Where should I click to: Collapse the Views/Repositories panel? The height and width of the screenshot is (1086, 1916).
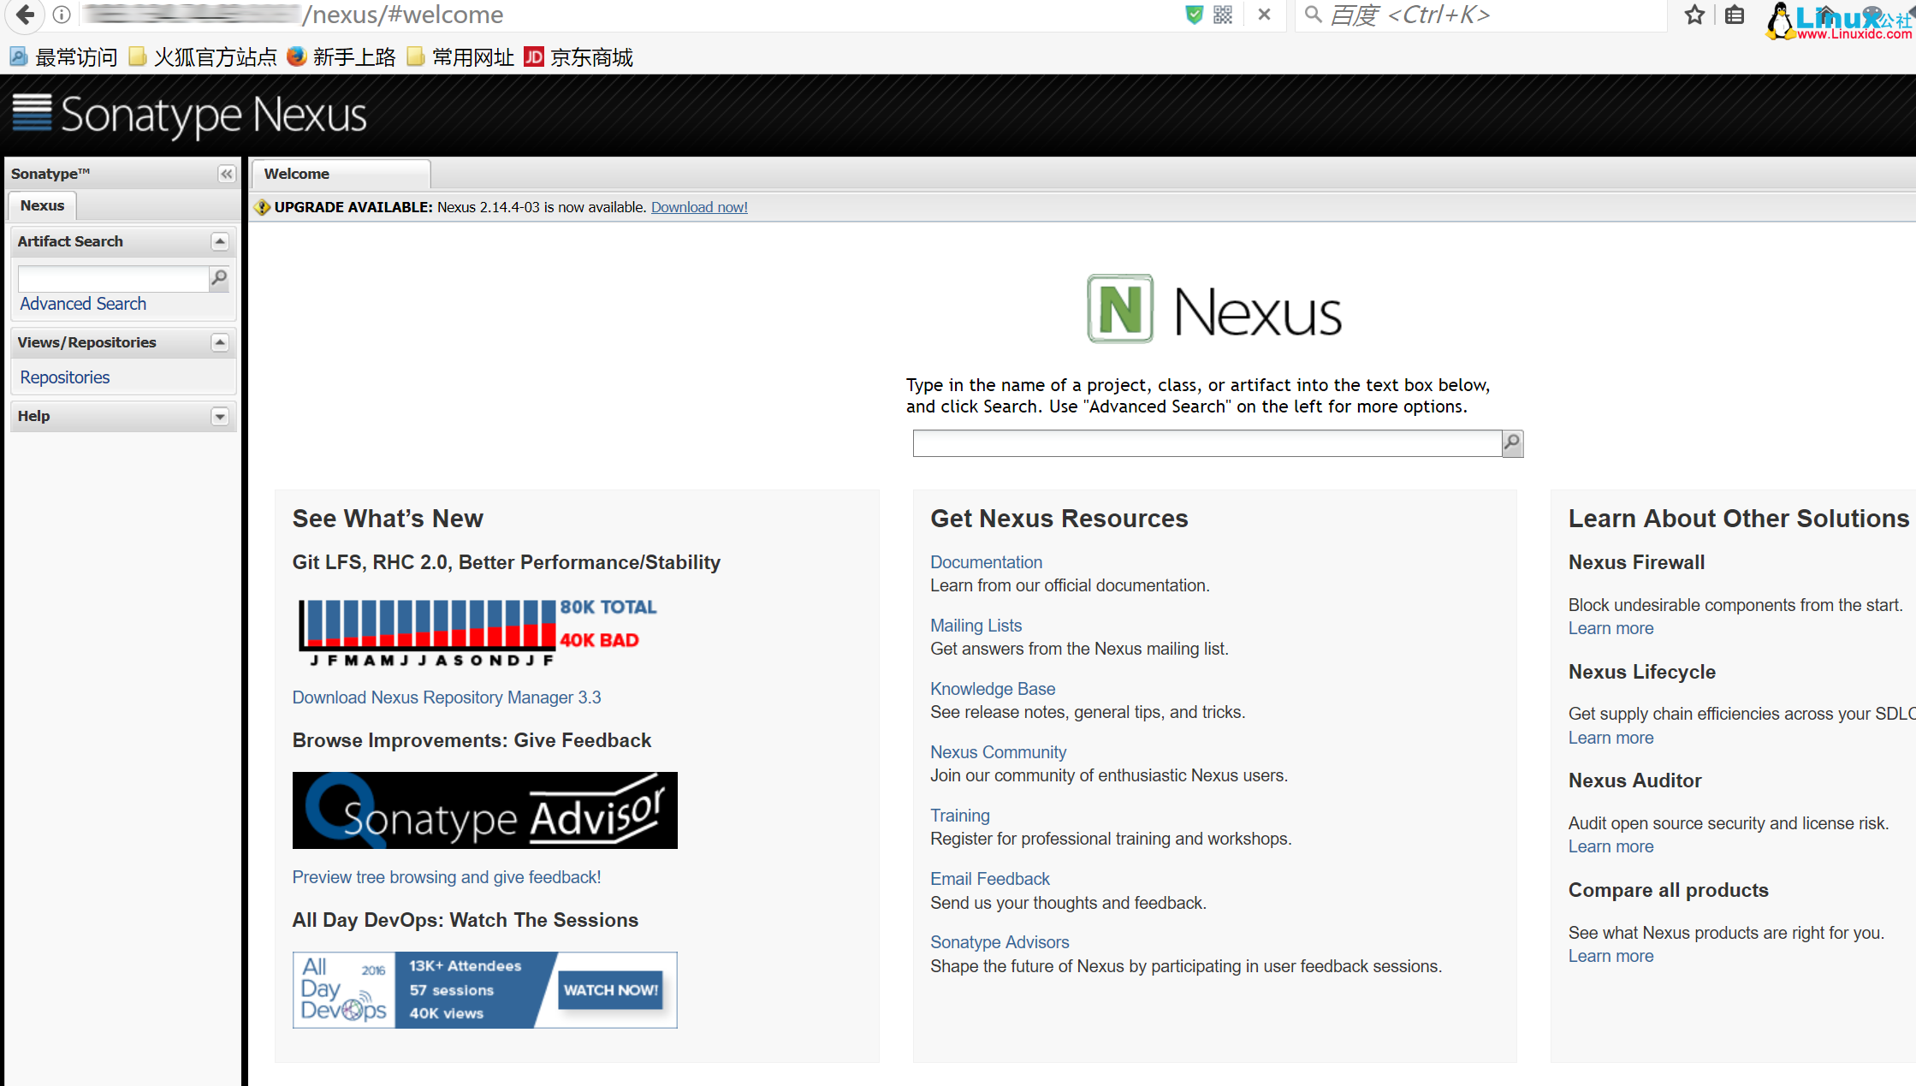pos(220,342)
